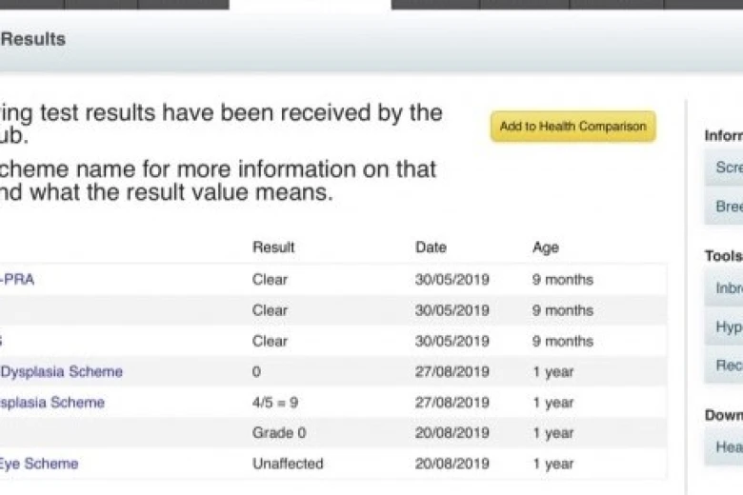The height and width of the screenshot is (495, 743).
Task: Open the PRA scheme link
Action: pyautogui.click(x=17, y=280)
